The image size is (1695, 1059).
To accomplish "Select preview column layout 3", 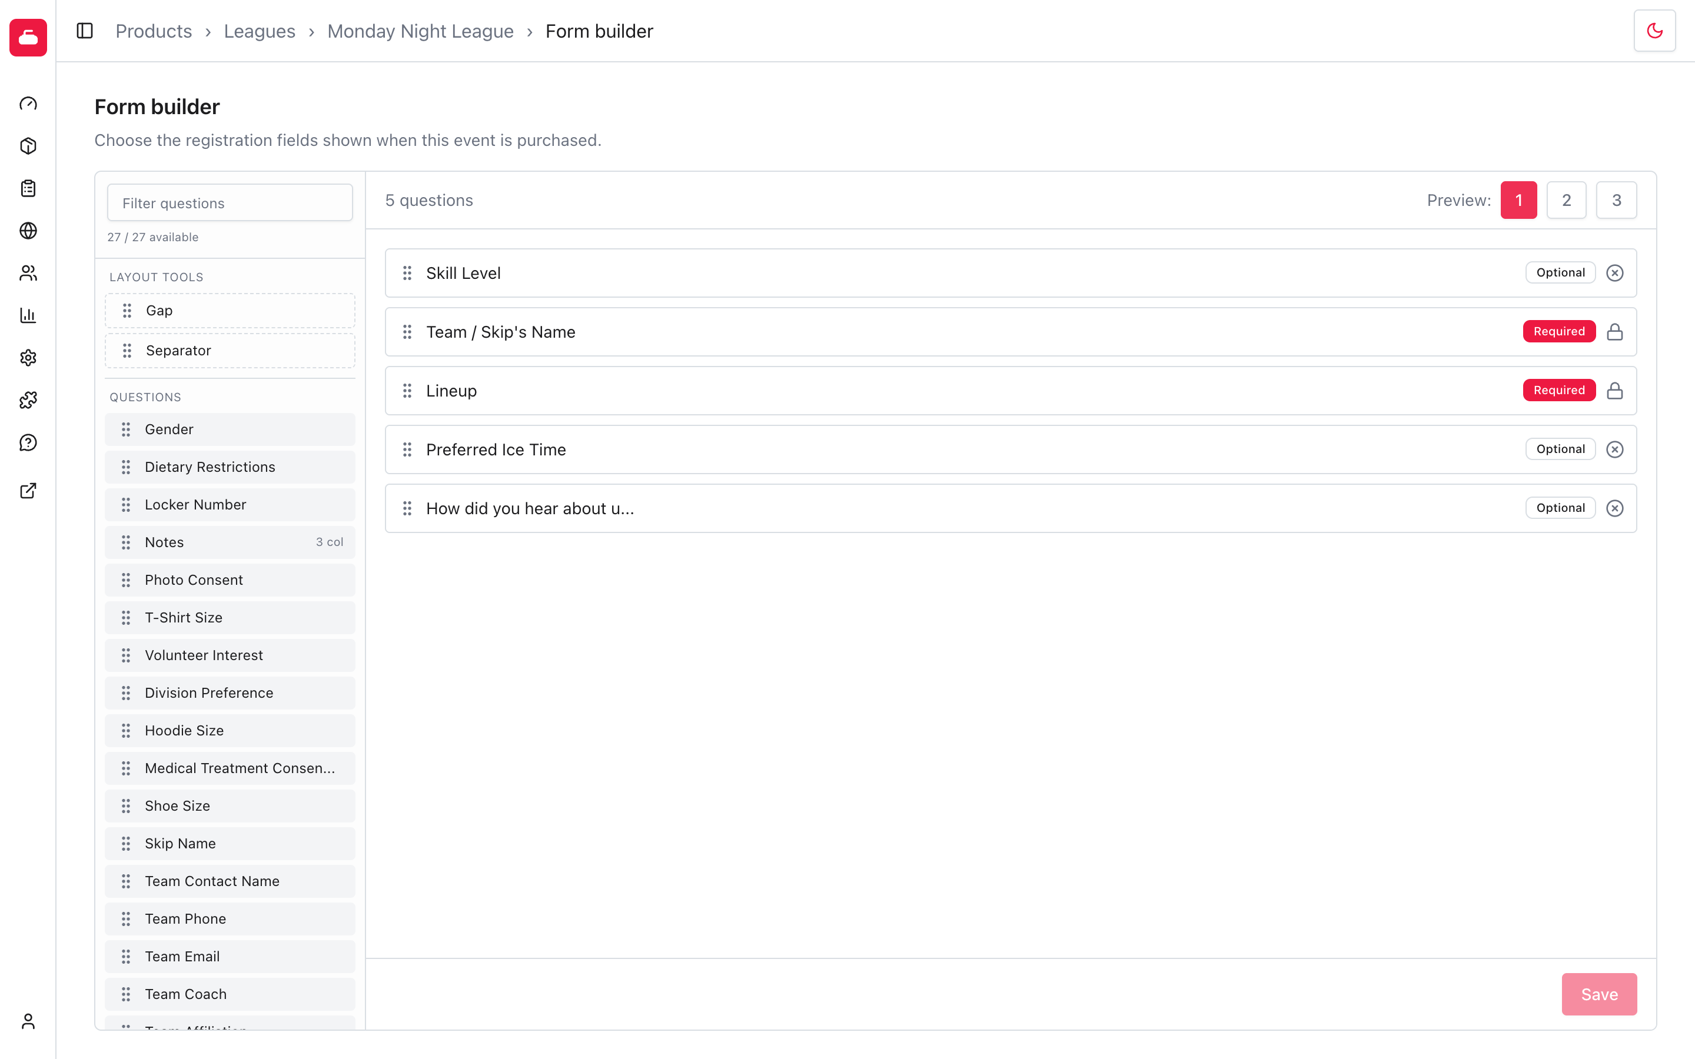I will 1617,200.
